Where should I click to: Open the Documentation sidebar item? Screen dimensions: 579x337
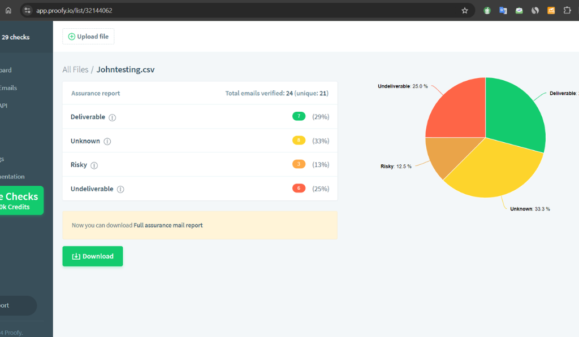[12, 177]
